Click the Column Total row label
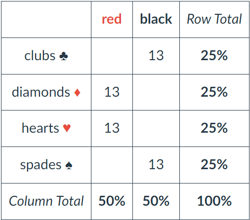Image resolution: width=250 pixels, height=220 pixels. [x=46, y=201]
